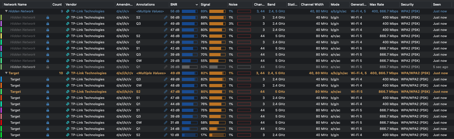This screenshot has width=454, height=139.
Task: Sort by the Band column header
Action: 271,5
